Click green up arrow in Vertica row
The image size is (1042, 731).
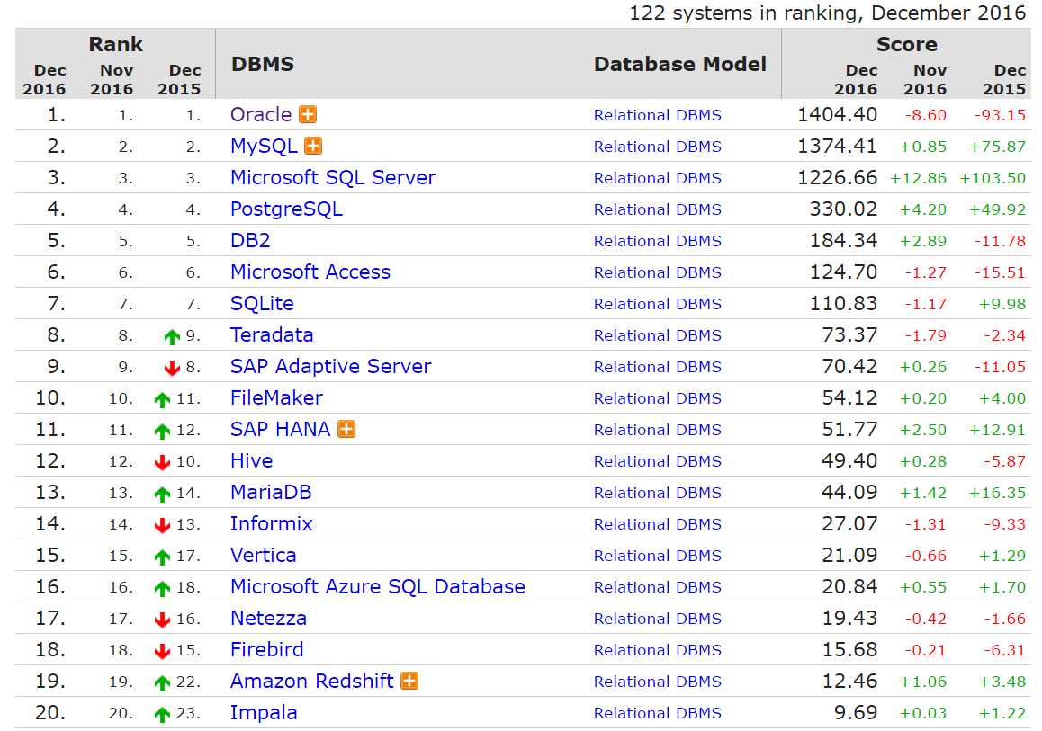pos(162,557)
